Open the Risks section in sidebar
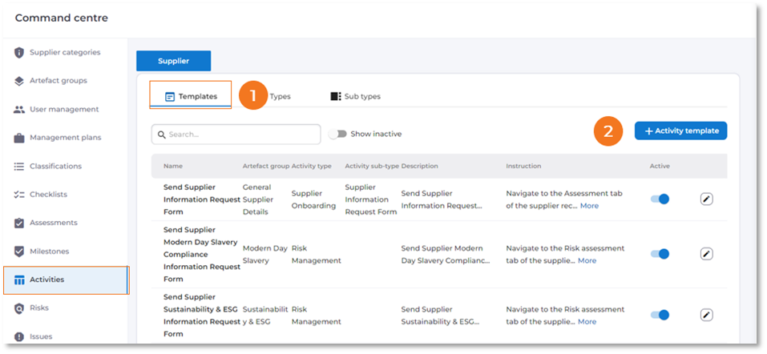Viewport: 767px width, 354px height. point(40,308)
